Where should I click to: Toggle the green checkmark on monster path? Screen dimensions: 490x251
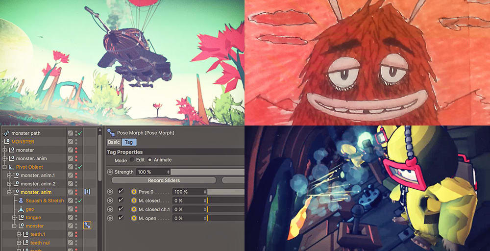(80, 133)
